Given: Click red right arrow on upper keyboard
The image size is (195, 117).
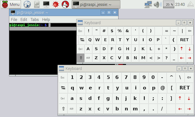Looking at the screenshot, I should [190, 58].
